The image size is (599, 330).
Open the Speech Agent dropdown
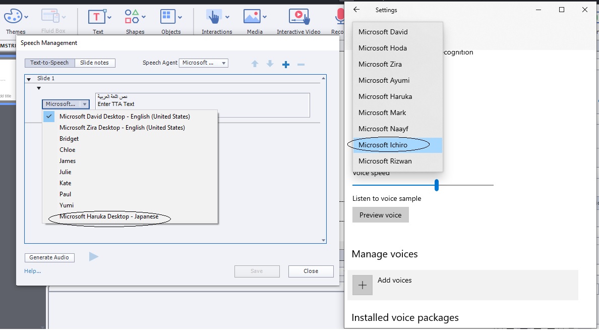tap(203, 63)
